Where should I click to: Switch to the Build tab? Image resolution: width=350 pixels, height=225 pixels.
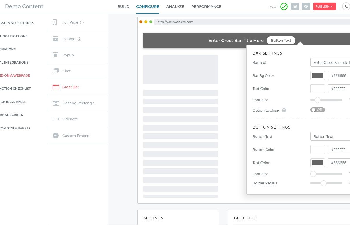(123, 7)
